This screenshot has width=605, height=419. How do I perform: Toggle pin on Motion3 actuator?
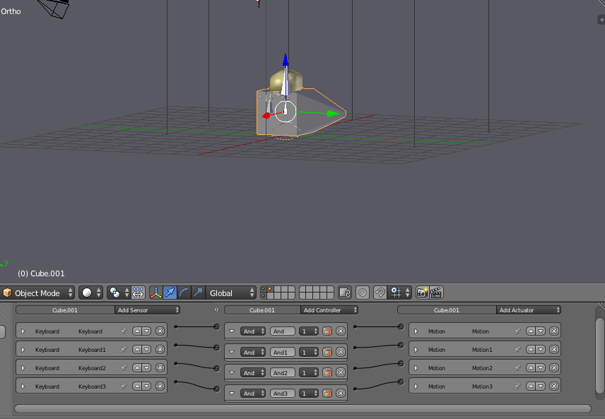[x=517, y=386]
